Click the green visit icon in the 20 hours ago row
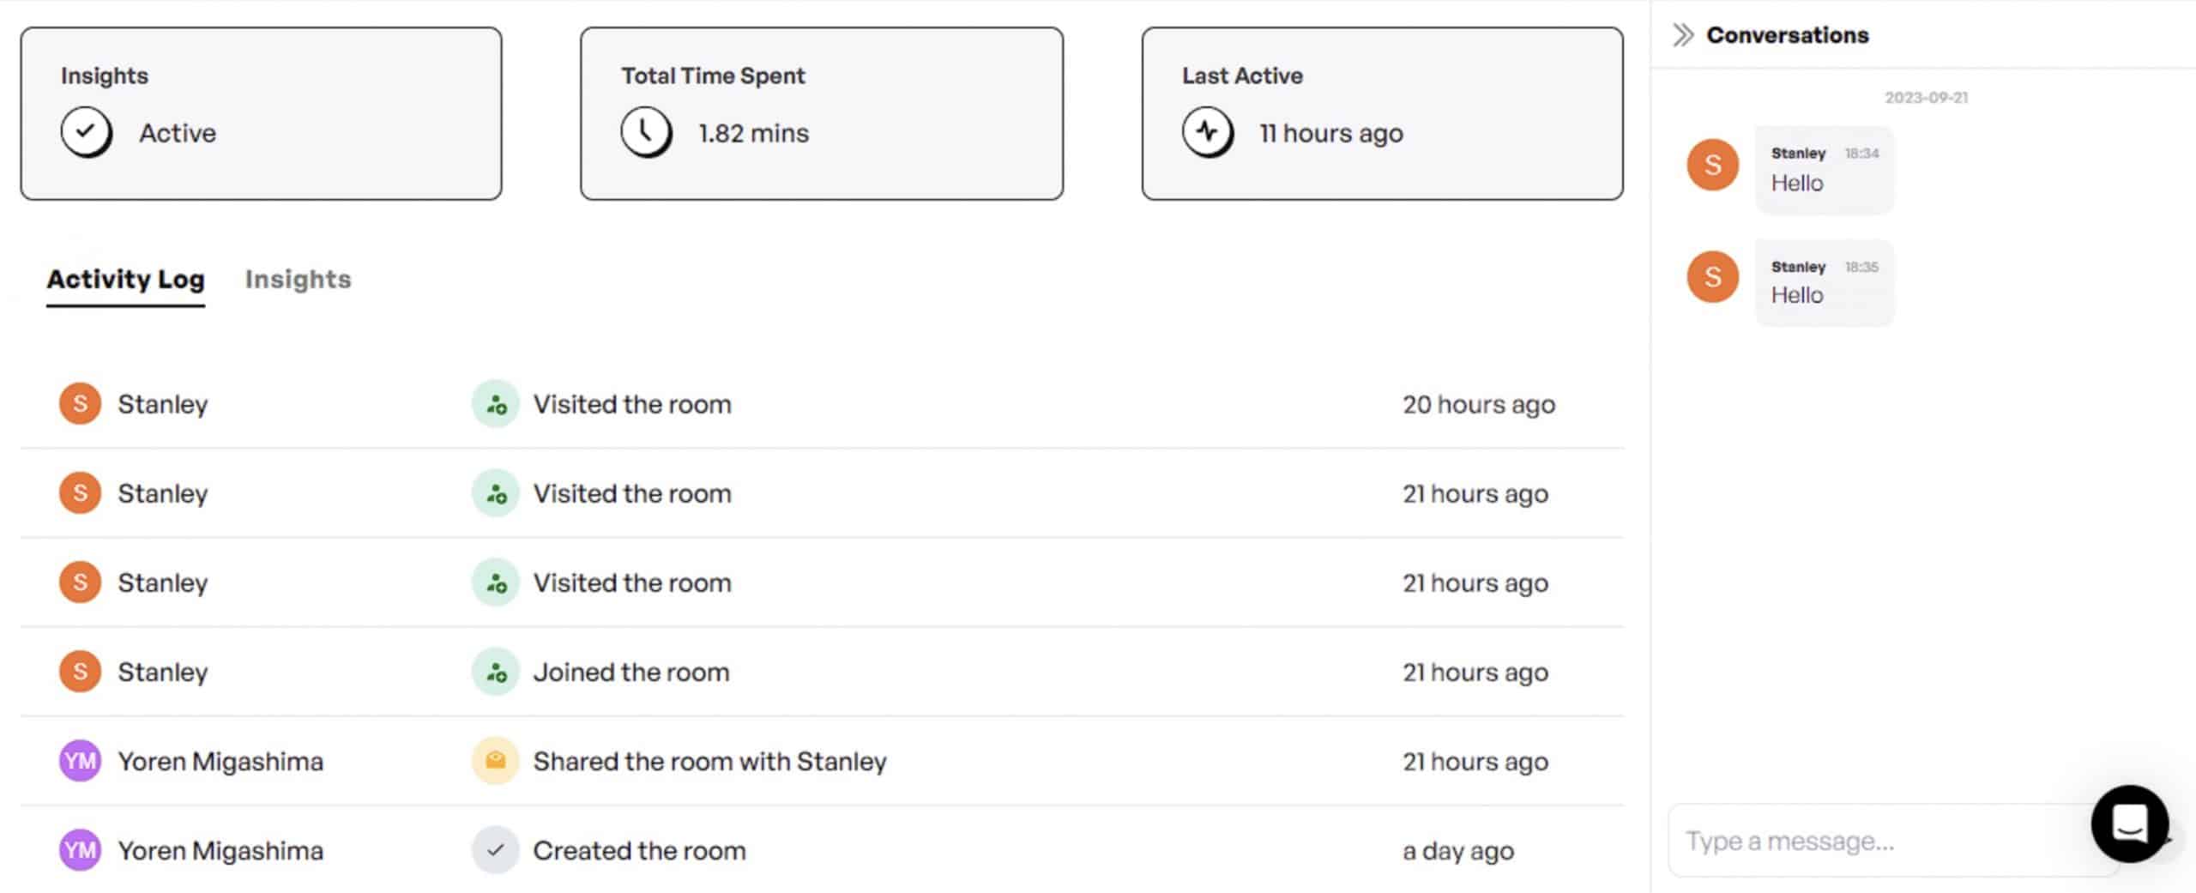The width and height of the screenshot is (2196, 893). pyautogui.click(x=496, y=404)
